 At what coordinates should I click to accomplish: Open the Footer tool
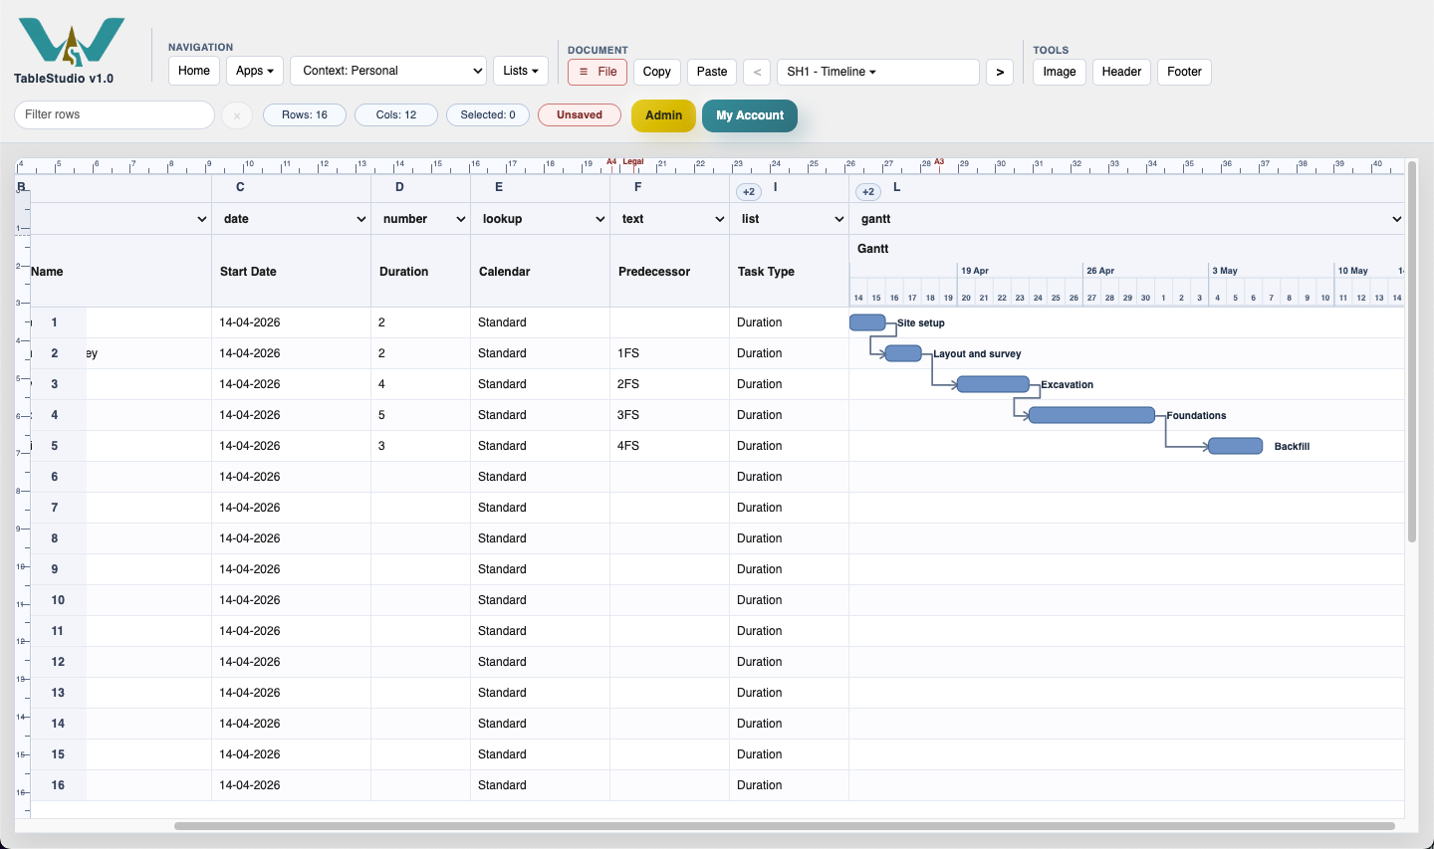(x=1185, y=72)
